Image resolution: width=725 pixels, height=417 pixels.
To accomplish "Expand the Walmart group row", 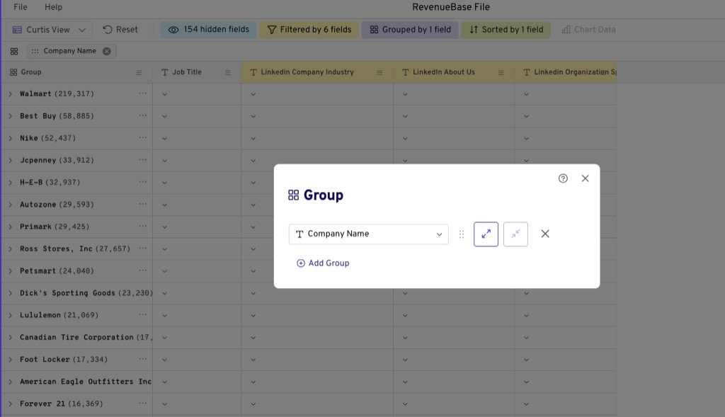I will (9, 93).
